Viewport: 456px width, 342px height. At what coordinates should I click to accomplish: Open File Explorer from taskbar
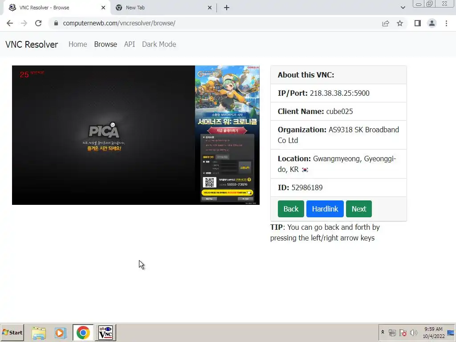click(39, 333)
